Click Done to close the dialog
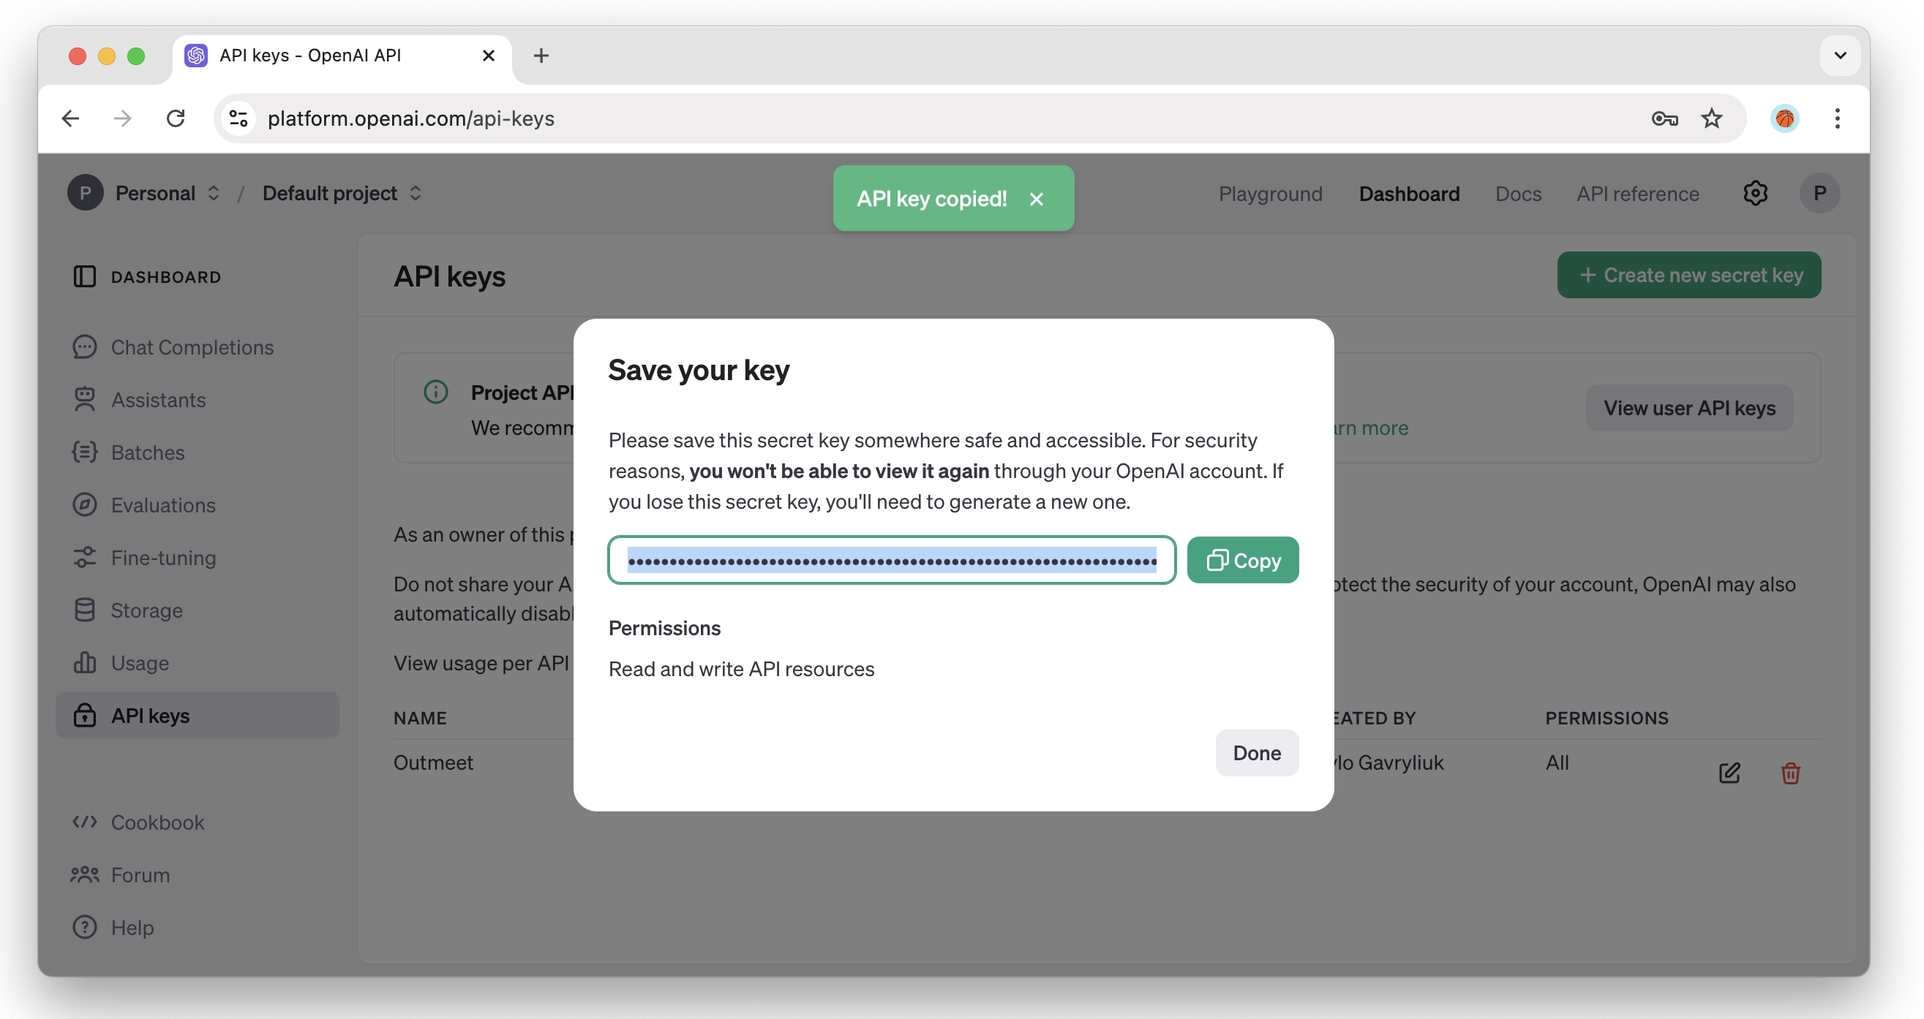This screenshot has height=1019, width=1924. [x=1256, y=752]
